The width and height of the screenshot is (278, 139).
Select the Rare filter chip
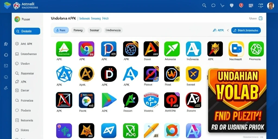click(x=61, y=30)
